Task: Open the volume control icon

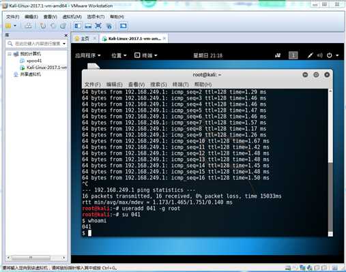Action: coord(320,55)
